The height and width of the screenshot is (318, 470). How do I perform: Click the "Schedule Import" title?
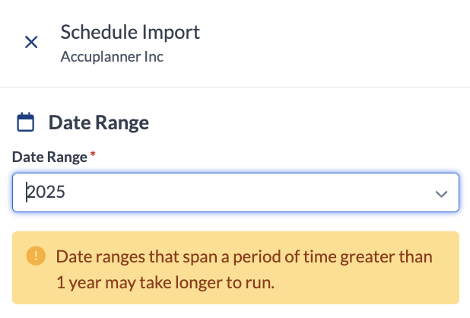coord(130,32)
